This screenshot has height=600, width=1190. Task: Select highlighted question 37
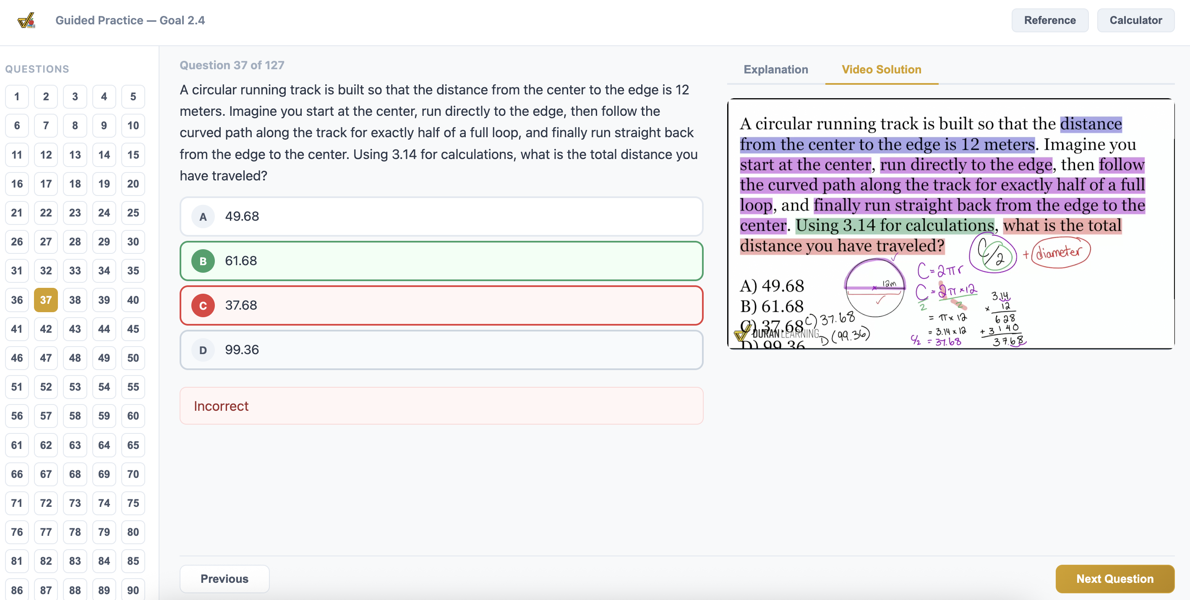click(x=46, y=300)
